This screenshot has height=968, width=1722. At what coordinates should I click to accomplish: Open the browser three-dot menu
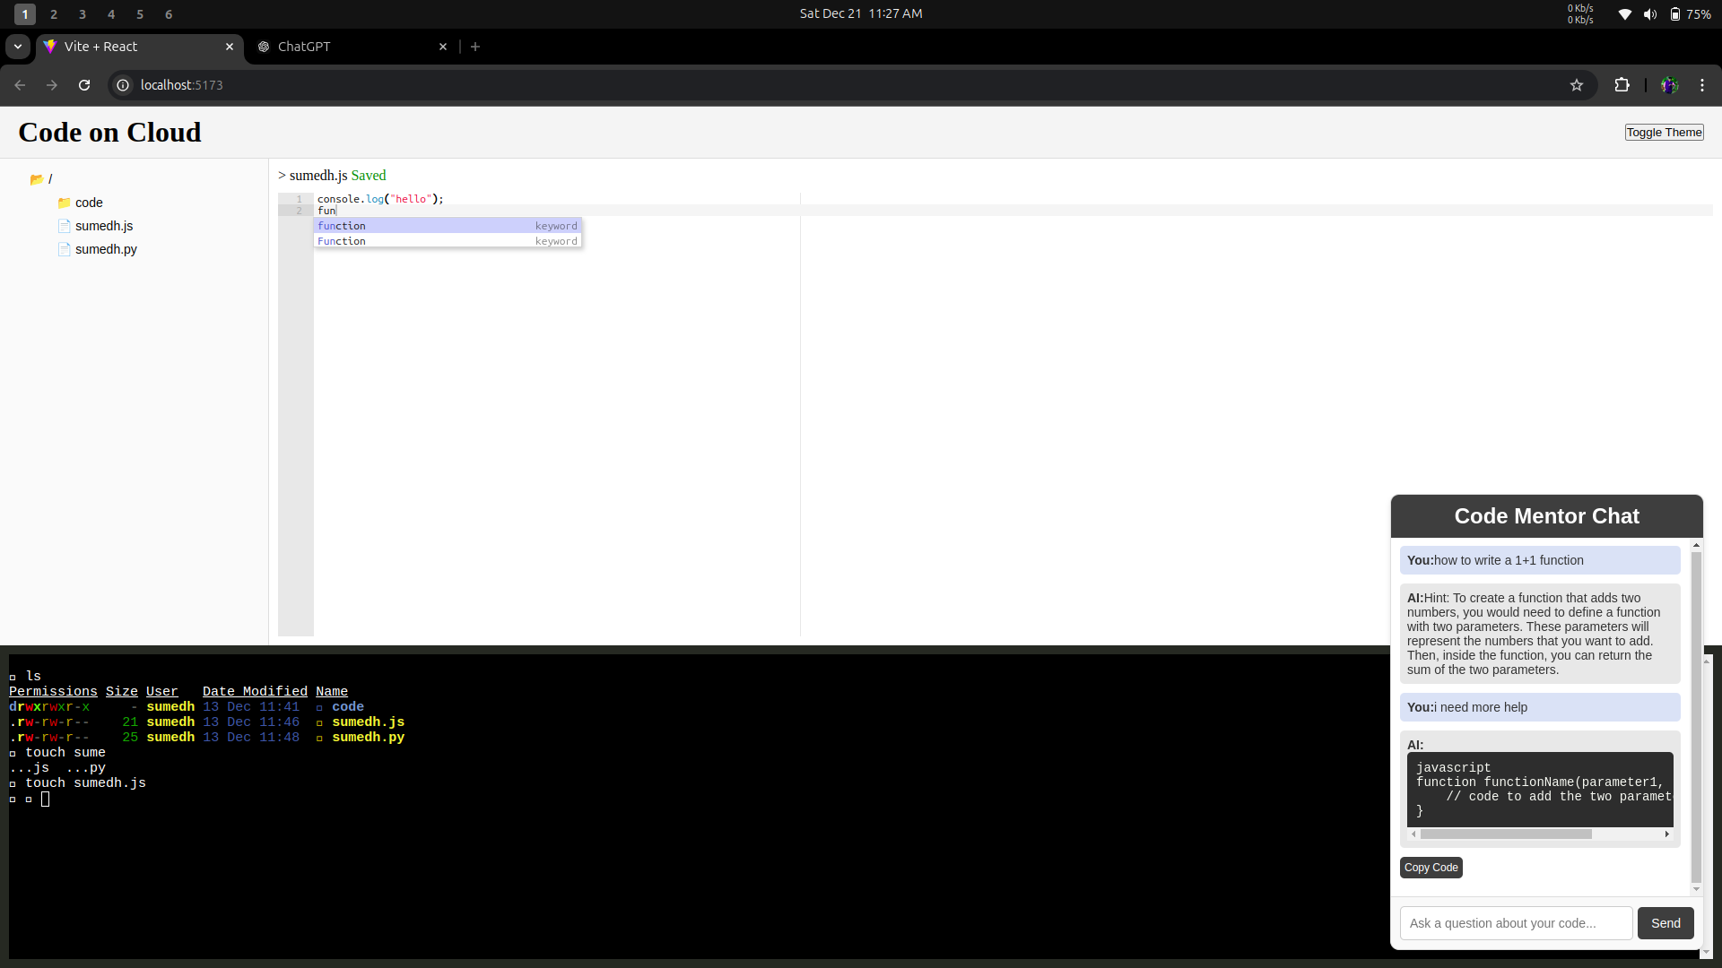pos(1702,85)
